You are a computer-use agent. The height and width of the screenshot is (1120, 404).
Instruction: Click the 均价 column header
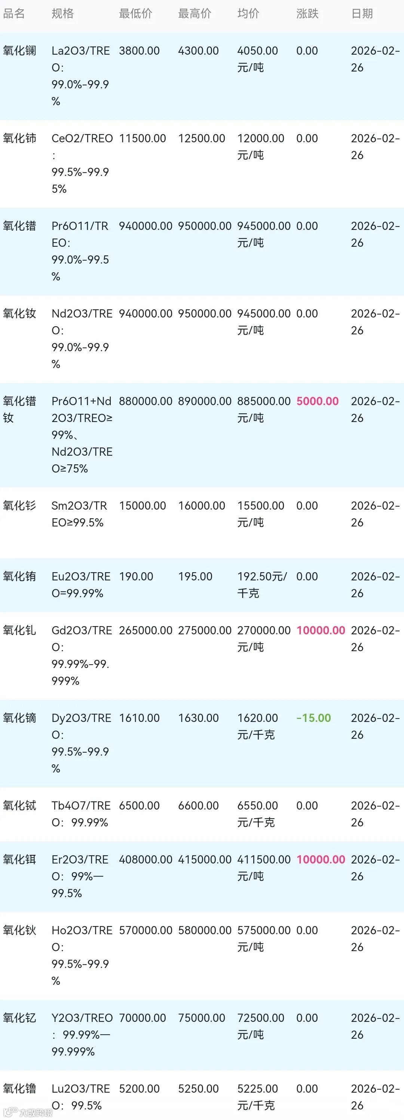(x=248, y=13)
